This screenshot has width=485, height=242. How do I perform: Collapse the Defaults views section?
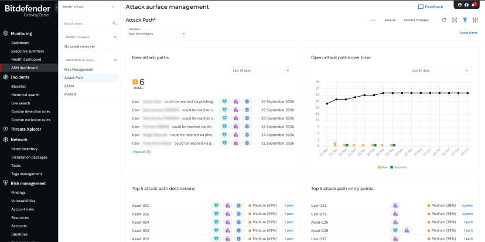115,60
